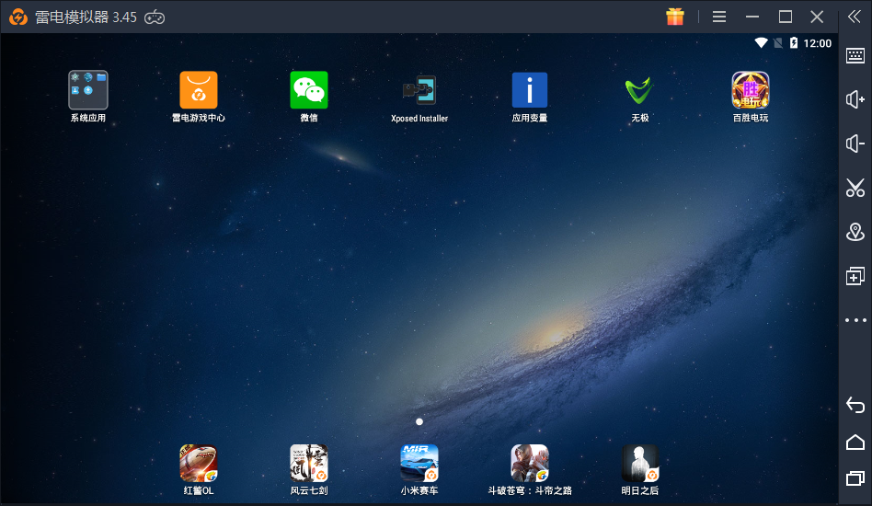Launch the 小米赛车 racing game
The image size is (872, 506).
tap(419, 463)
